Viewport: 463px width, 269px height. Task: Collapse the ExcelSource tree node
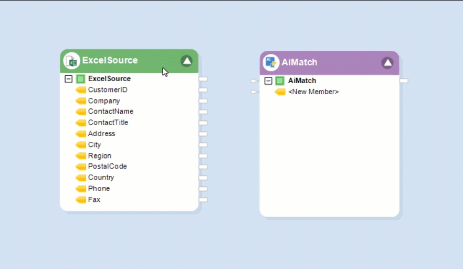(68, 79)
